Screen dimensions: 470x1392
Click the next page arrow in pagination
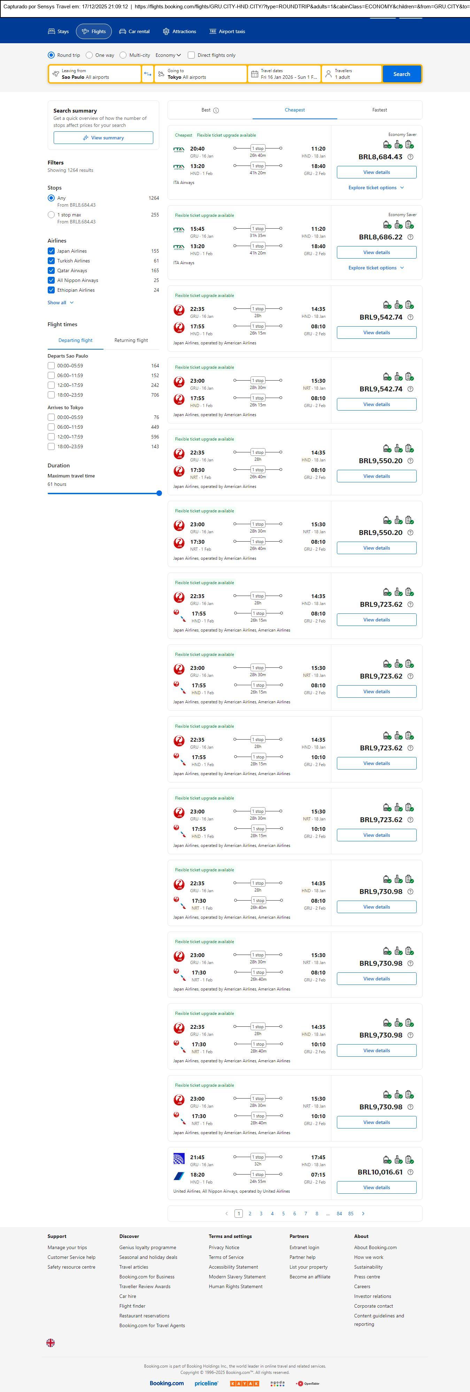coord(363,1213)
